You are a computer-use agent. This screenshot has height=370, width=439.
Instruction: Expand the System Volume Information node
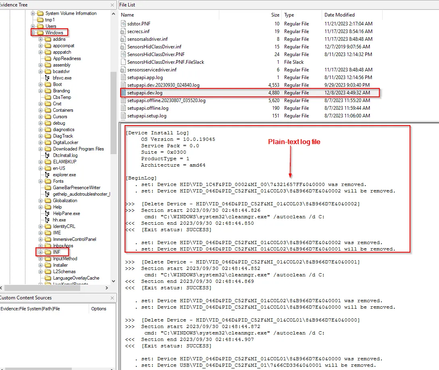click(x=33, y=13)
